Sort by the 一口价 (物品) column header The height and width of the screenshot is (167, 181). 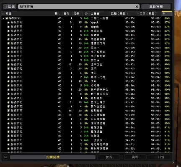click(149, 13)
